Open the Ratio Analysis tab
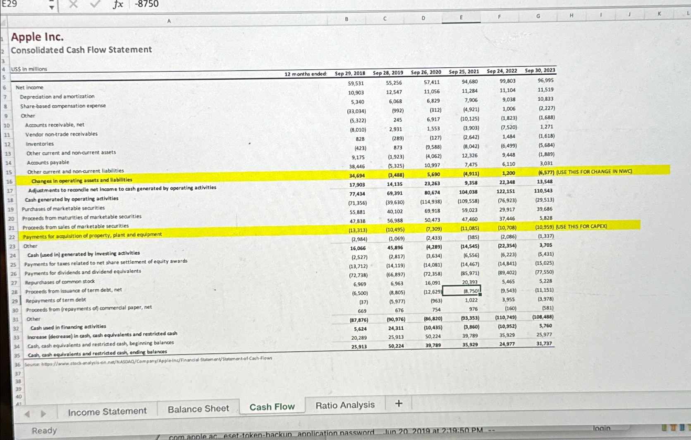Viewport: 691px width, 440px height. tap(345, 405)
